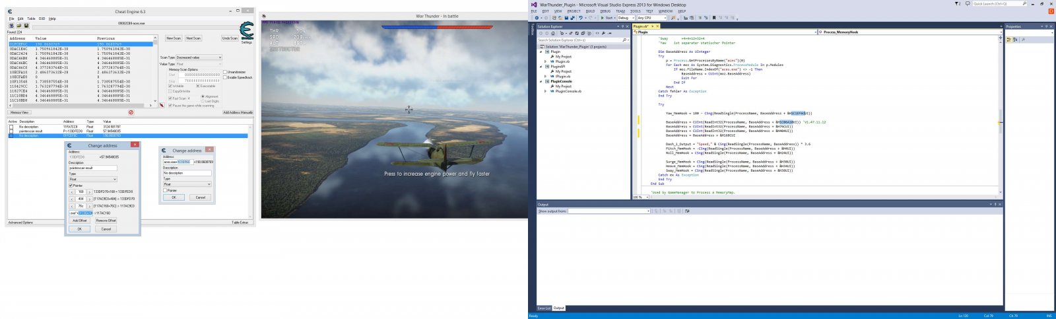This screenshot has height=319, width=1056.
Task: Open the Debug configuration dropdown
Action: point(626,18)
